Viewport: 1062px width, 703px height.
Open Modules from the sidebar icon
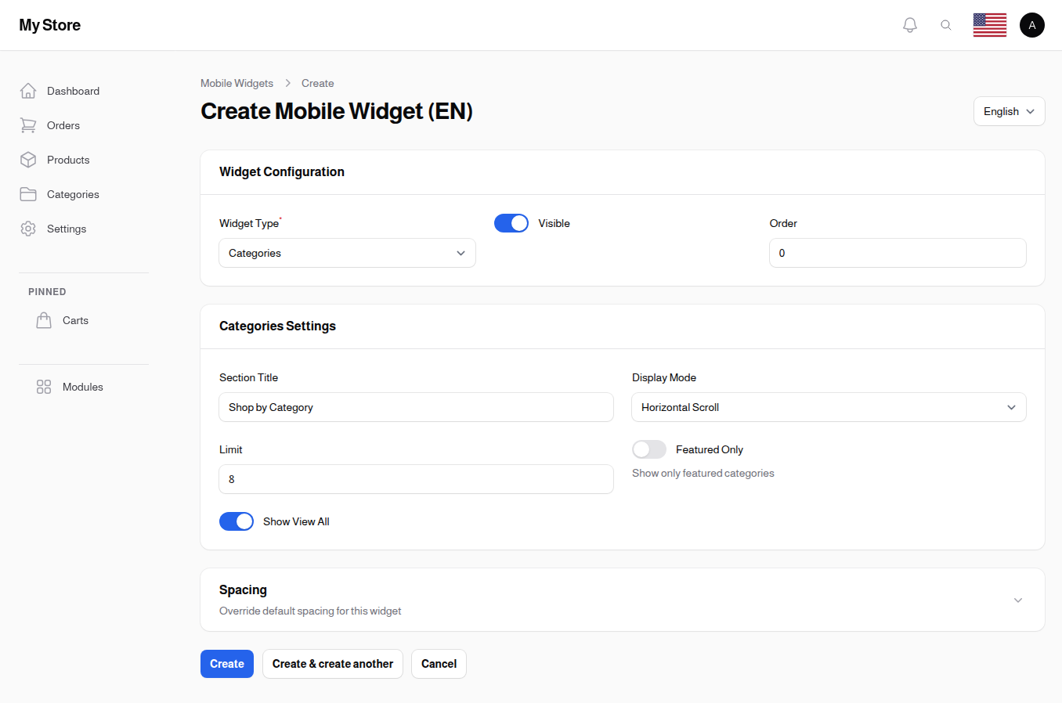[x=43, y=386]
